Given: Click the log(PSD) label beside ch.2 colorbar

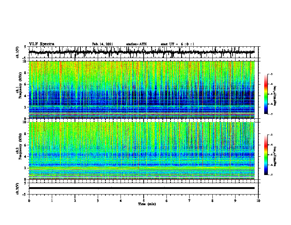Looking at the screenshot, I should [275, 156].
